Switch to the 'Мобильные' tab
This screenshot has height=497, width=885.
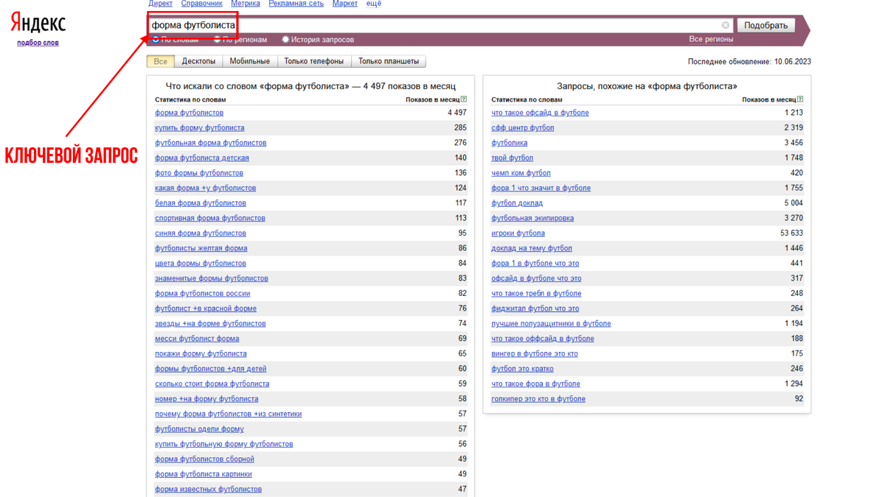pyautogui.click(x=249, y=61)
